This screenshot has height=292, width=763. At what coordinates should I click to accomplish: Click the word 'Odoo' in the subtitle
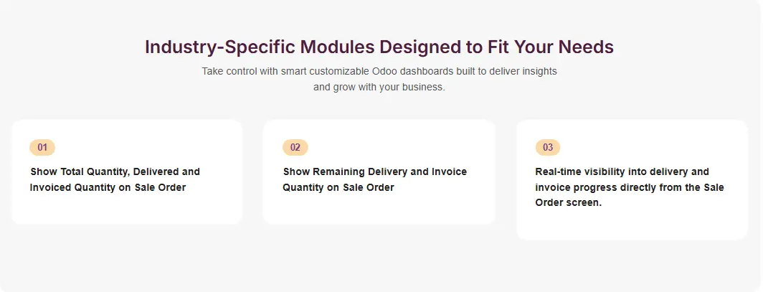385,72
